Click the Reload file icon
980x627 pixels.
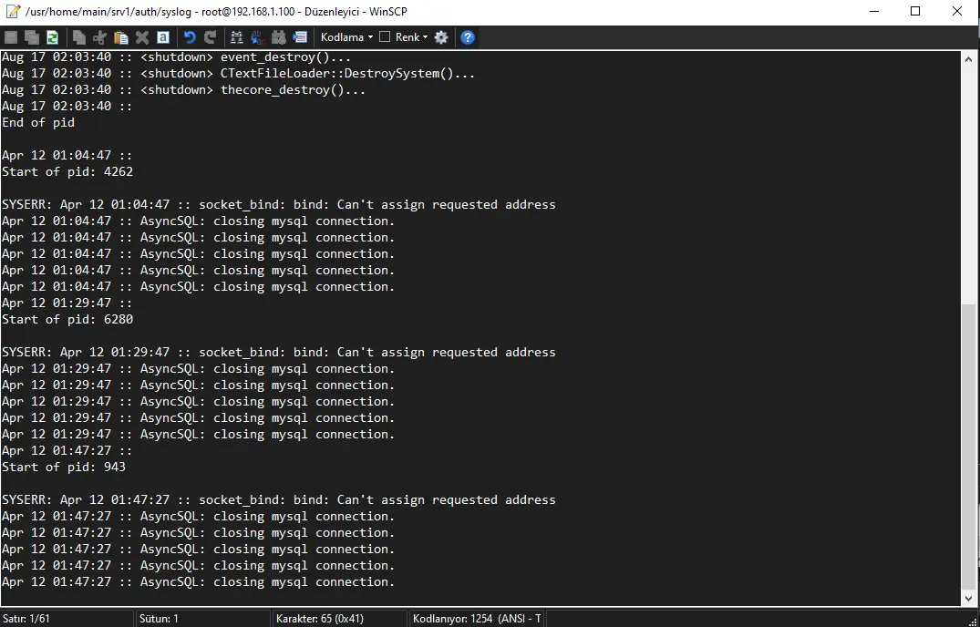tap(52, 37)
